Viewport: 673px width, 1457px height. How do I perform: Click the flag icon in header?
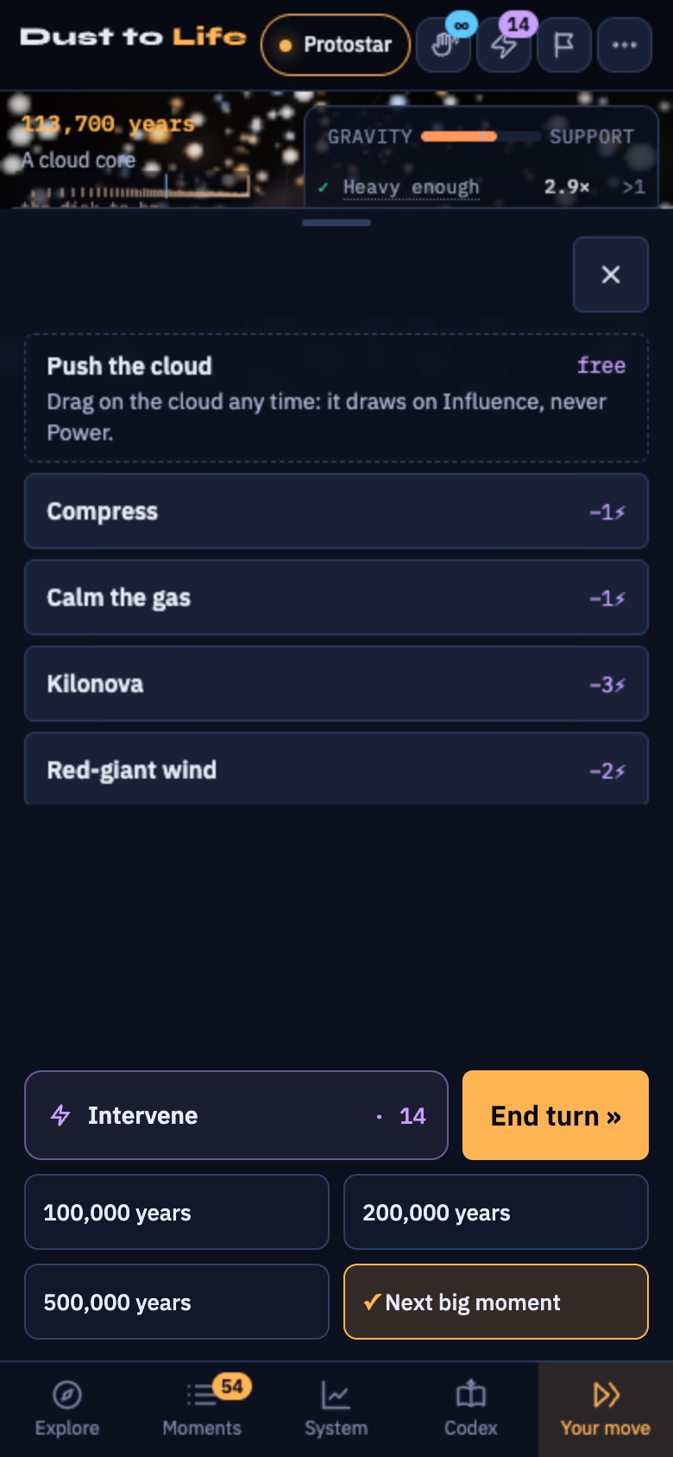point(564,45)
